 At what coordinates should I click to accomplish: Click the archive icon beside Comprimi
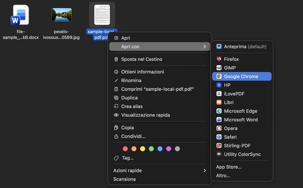[116, 89]
